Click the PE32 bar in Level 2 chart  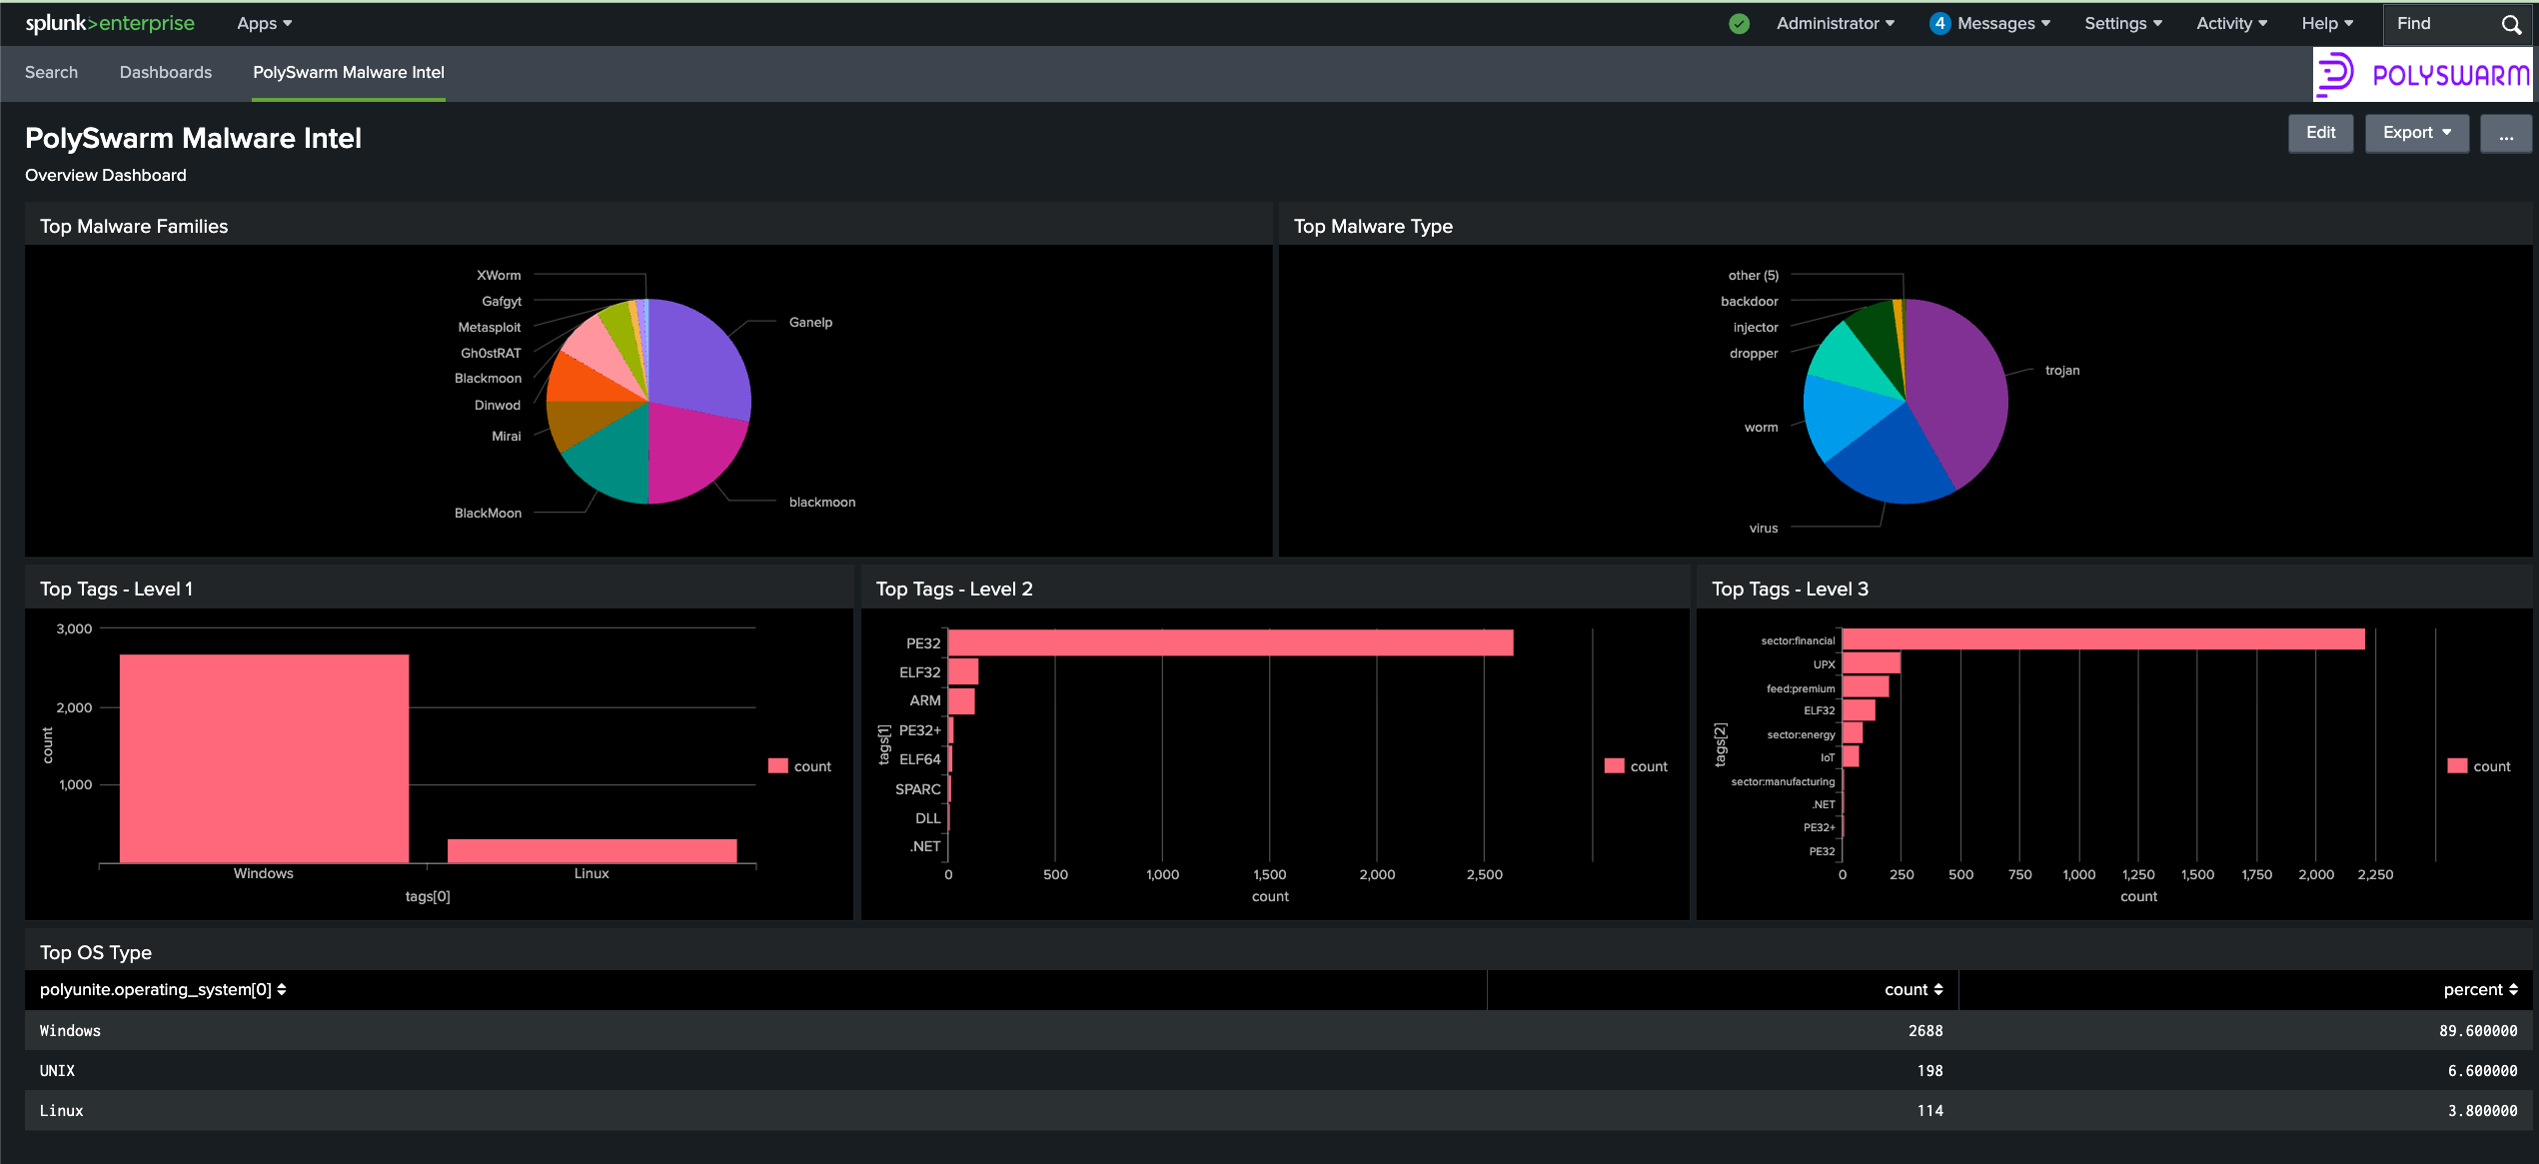click(1230, 642)
